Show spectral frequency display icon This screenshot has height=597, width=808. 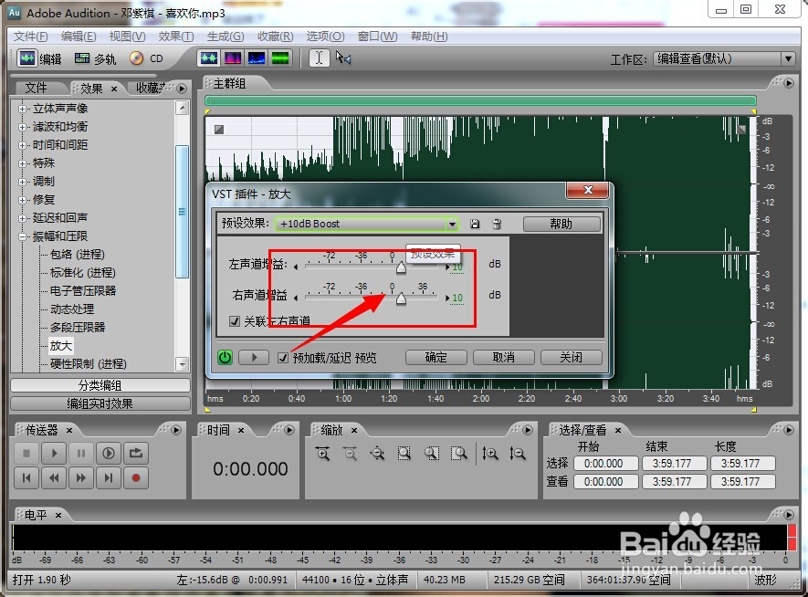[x=233, y=58]
